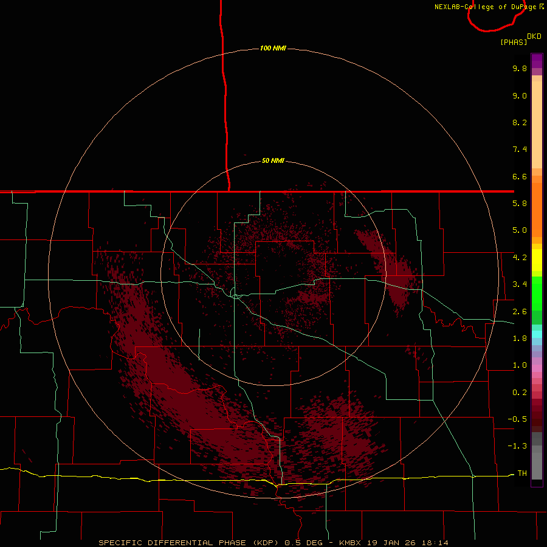Click the 50 NMI range ring label
Image resolution: width=547 pixels, height=547 pixels.
pyautogui.click(x=273, y=160)
